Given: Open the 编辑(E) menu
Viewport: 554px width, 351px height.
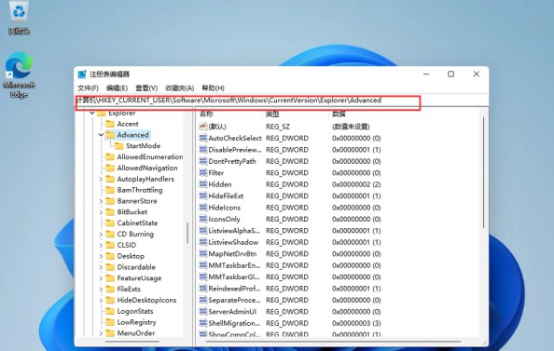Looking at the screenshot, I should (117, 88).
